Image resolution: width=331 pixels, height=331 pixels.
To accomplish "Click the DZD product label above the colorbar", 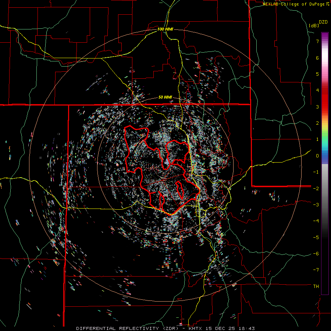I will tap(323, 22).
